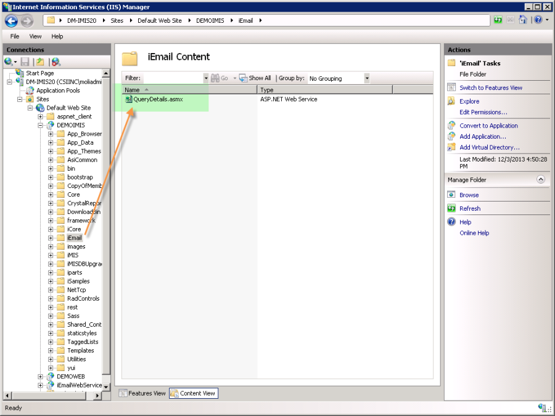Viewport: 555px width, 416px height.
Task: Expand the iEmailWebService tree node
Action: tap(41, 385)
